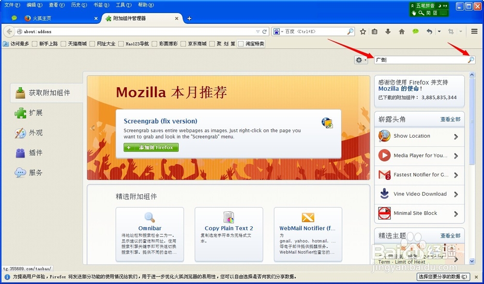Open the 查看 menu
This screenshot has width=484, height=284.
57,5
